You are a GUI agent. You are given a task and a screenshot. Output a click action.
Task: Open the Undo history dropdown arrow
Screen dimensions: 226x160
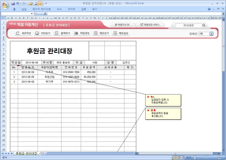21,3
